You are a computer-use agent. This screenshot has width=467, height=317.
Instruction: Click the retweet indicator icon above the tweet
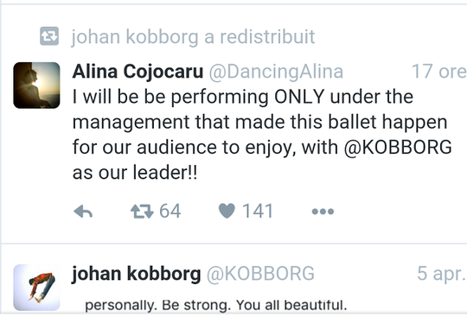49,36
